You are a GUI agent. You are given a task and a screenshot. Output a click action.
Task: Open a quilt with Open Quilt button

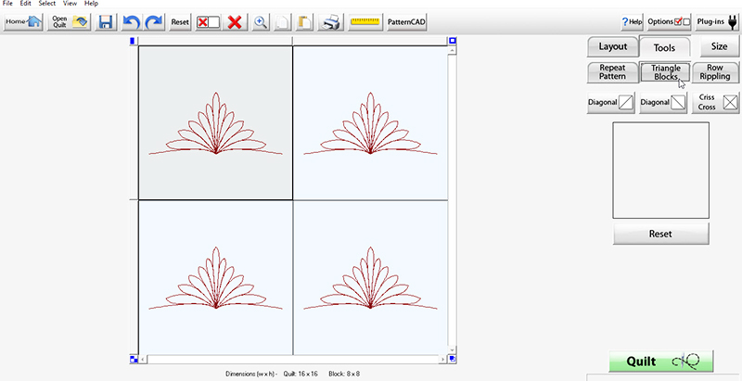click(x=69, y=21)
